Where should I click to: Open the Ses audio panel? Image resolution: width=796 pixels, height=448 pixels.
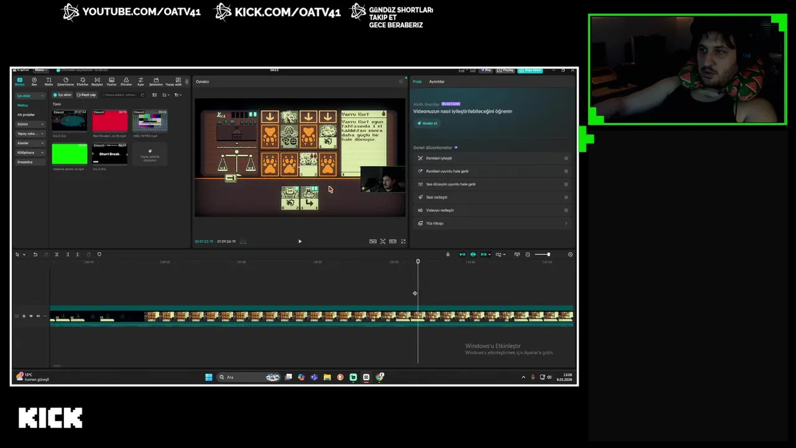coord(34,82)
